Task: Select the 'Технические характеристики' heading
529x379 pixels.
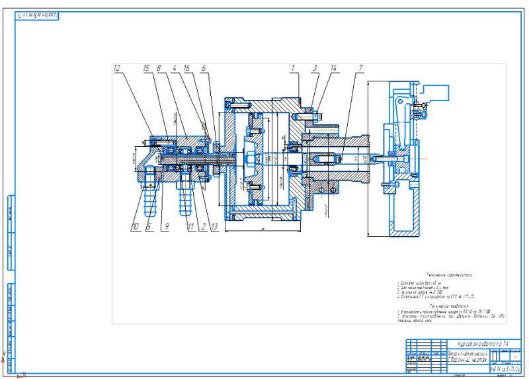Action: tap(450, 275)
